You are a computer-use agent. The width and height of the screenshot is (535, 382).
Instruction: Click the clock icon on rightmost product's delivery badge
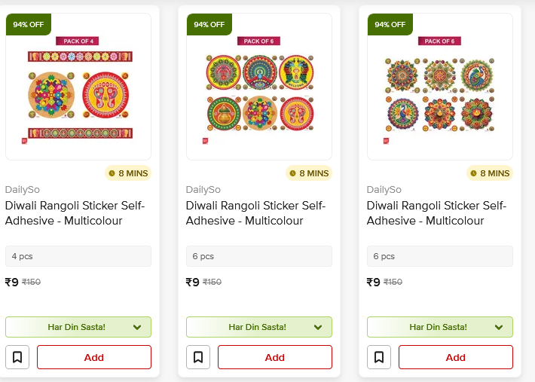(x=474, y=173)
